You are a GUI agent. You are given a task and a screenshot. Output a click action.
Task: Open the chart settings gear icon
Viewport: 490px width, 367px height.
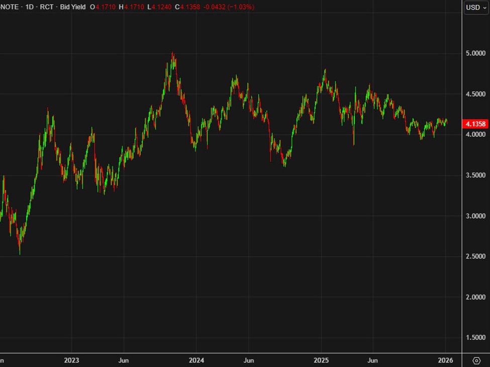[x=476, y=360]
